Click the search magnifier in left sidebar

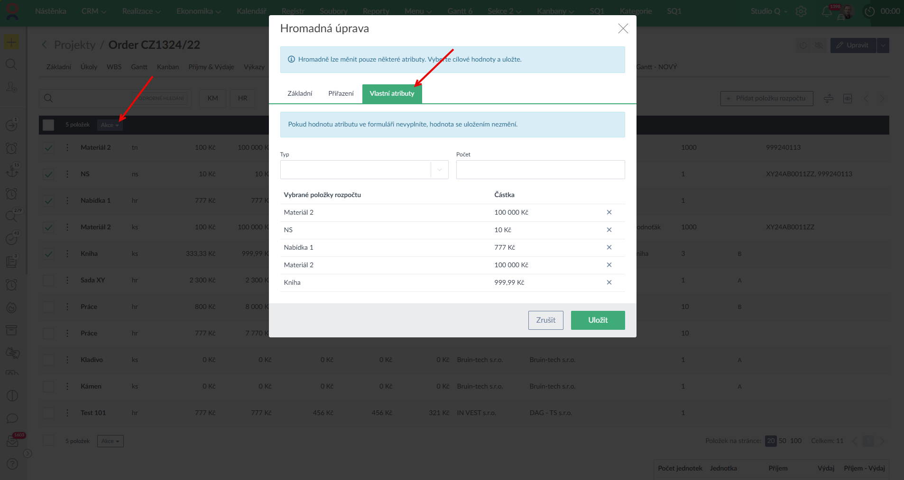click(11, 64)
